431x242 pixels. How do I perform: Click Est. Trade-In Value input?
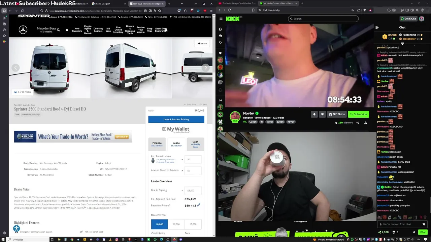[194, 159]
